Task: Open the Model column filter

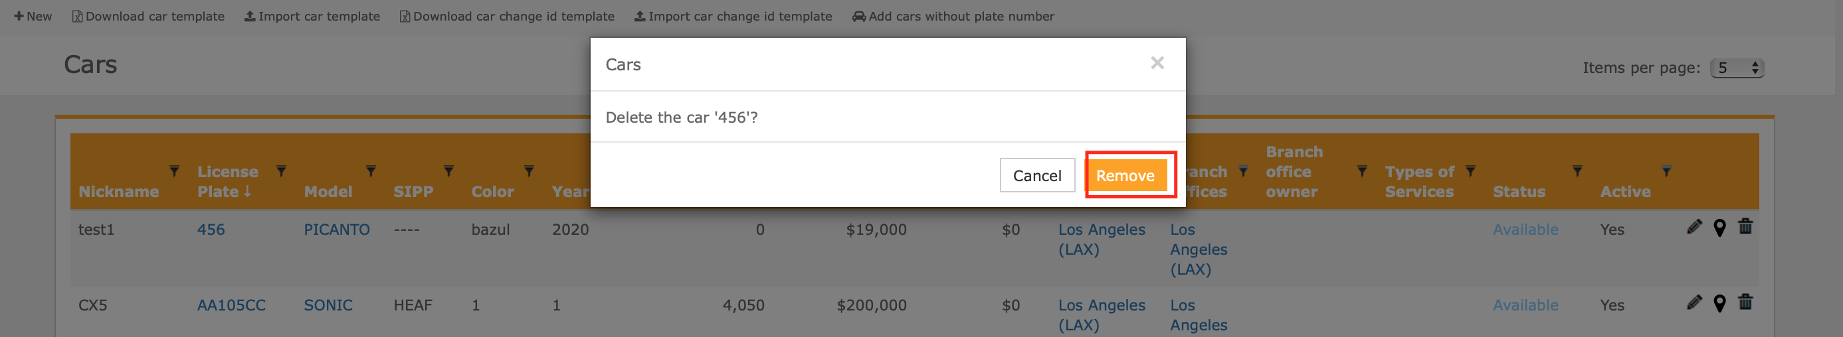Action: click(371, 171)
